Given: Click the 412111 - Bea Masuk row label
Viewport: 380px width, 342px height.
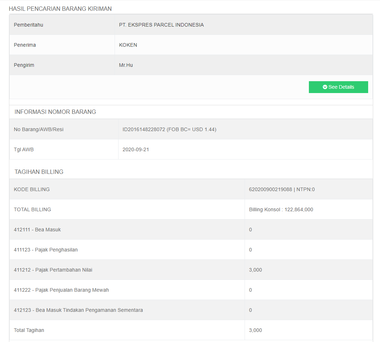Looking at the screenshot, I should coord(37,230).
